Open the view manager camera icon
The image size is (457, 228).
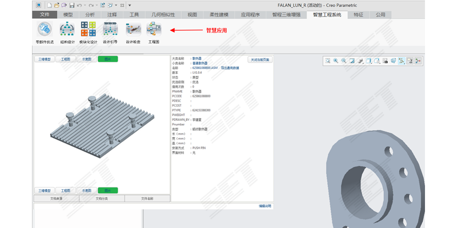pyautogui.click(x=385, y=60)
